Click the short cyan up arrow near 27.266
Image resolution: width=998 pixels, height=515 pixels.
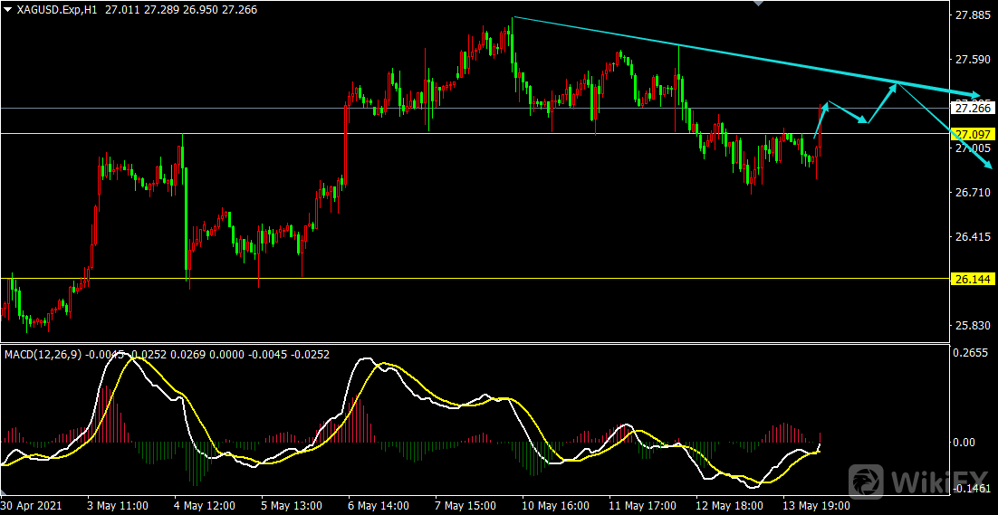[x=821, y=119]
